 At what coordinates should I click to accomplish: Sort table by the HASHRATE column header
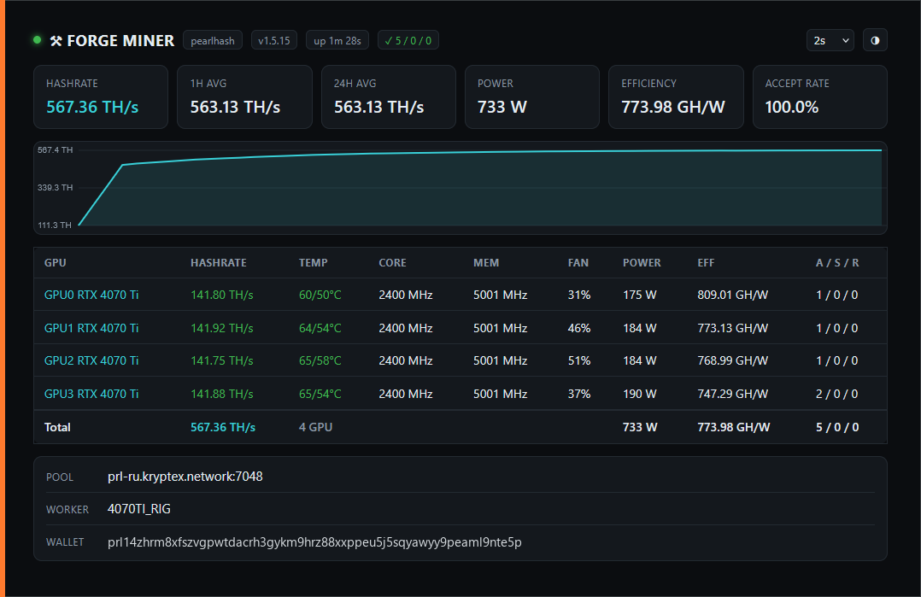(x=219, y=262)
